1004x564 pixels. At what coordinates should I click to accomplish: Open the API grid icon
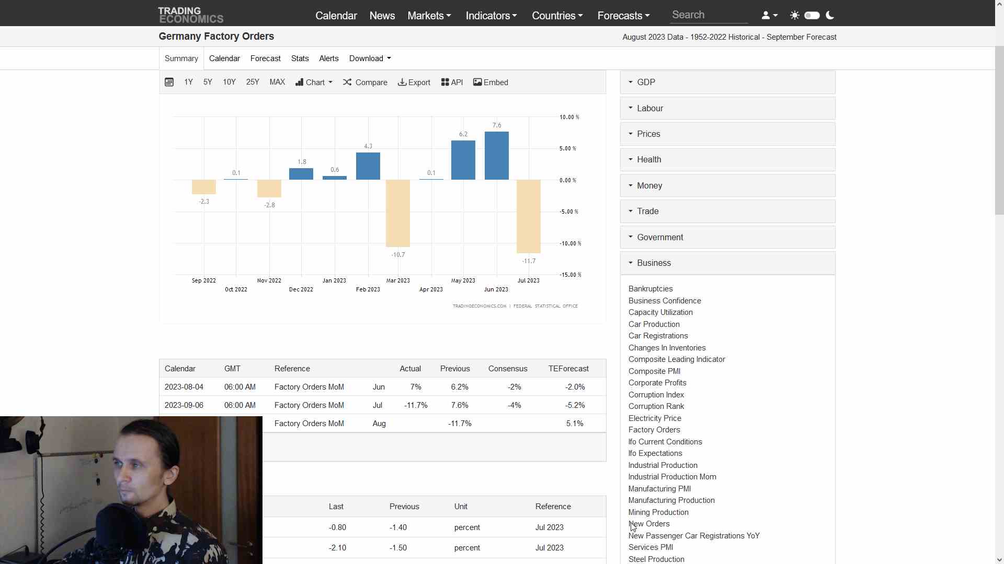point(445,82)
